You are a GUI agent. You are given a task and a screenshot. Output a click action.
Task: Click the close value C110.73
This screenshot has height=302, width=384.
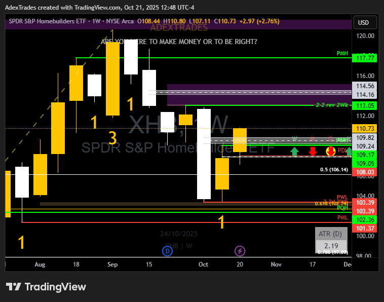[225, 21]
